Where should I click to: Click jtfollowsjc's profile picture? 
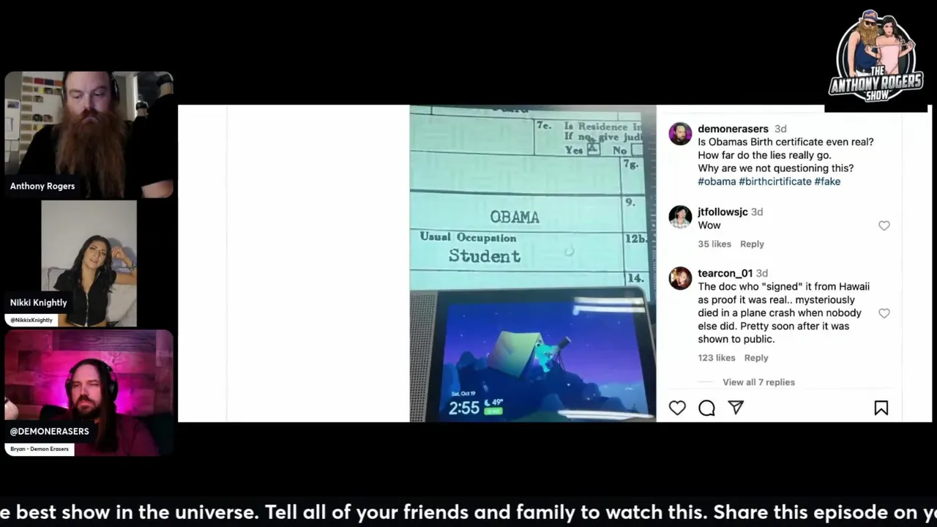pyautogui.click(x=680, y=217)
